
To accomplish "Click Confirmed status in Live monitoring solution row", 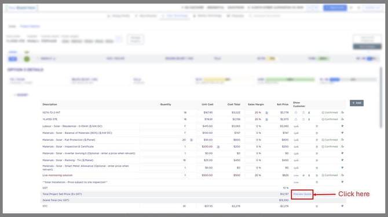I will tap(330, 175).
